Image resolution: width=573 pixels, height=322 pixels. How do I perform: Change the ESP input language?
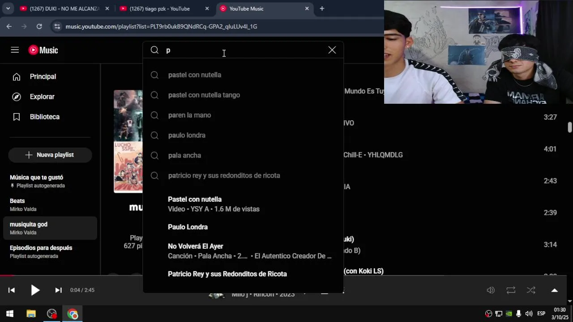[541, 314]
